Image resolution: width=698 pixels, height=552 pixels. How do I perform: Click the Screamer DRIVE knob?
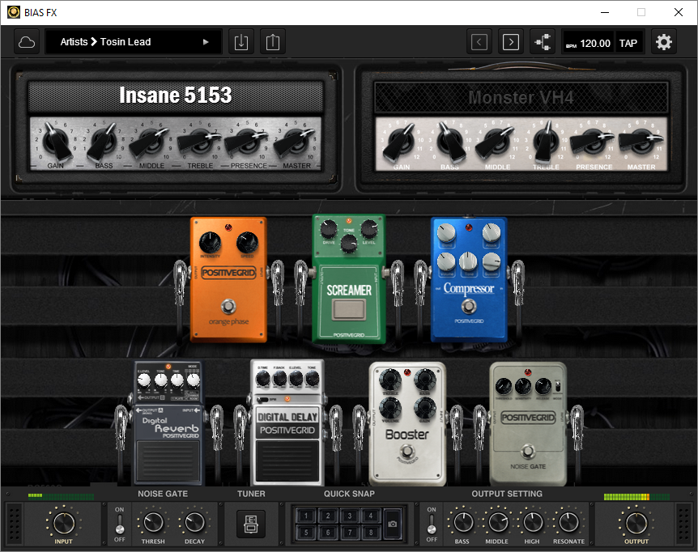[329, 228]
